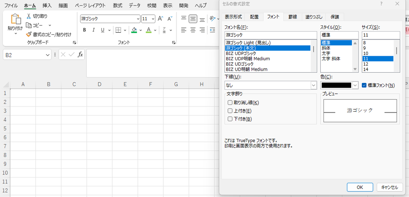Click the Cut (切り取り) scissors icon
This screenshot has width=409, height=197.
pyautogui.click(x=29, y=16)
